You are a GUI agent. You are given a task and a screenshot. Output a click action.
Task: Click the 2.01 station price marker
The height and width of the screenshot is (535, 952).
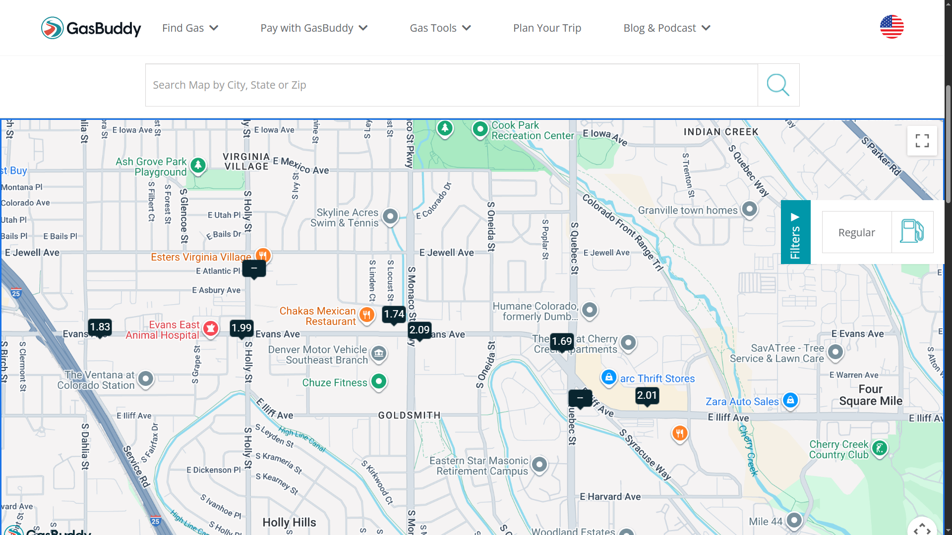pos(647,395)
